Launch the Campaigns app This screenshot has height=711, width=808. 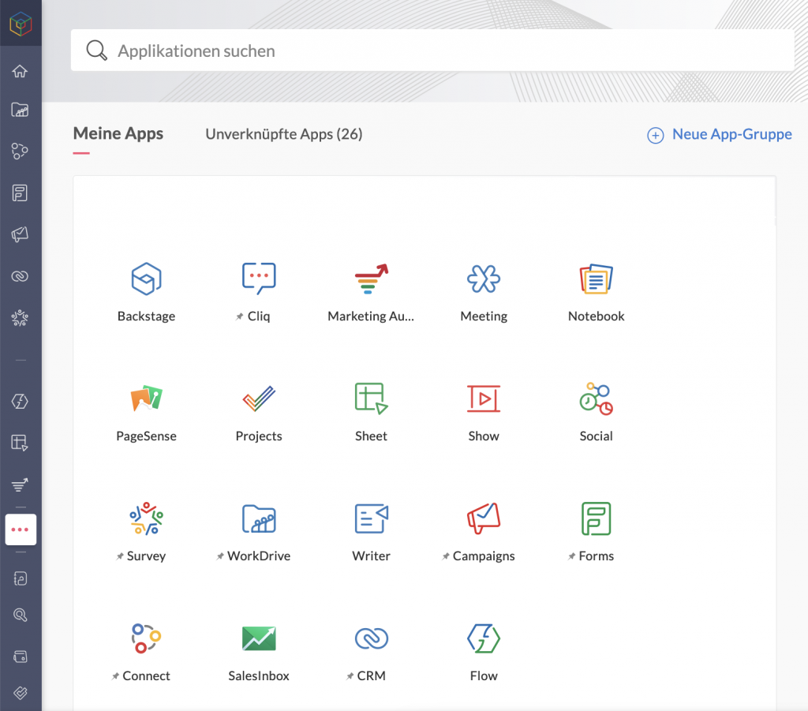(484, 518)
